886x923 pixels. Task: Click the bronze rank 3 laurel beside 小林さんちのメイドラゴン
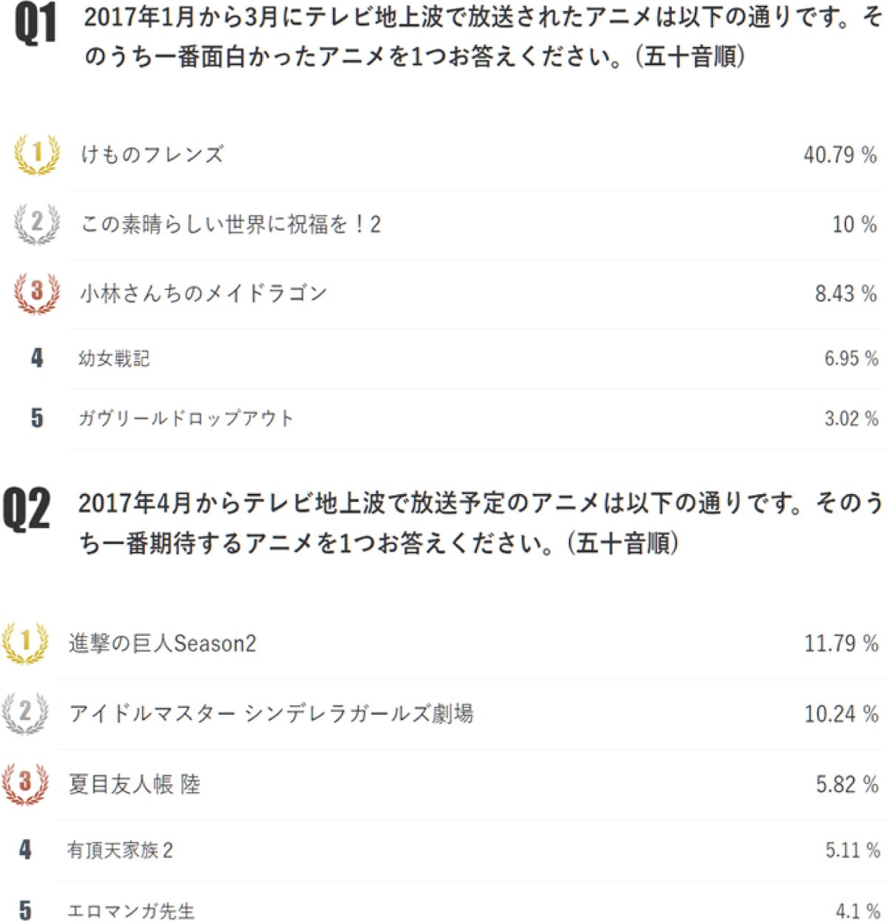point(37,293)
